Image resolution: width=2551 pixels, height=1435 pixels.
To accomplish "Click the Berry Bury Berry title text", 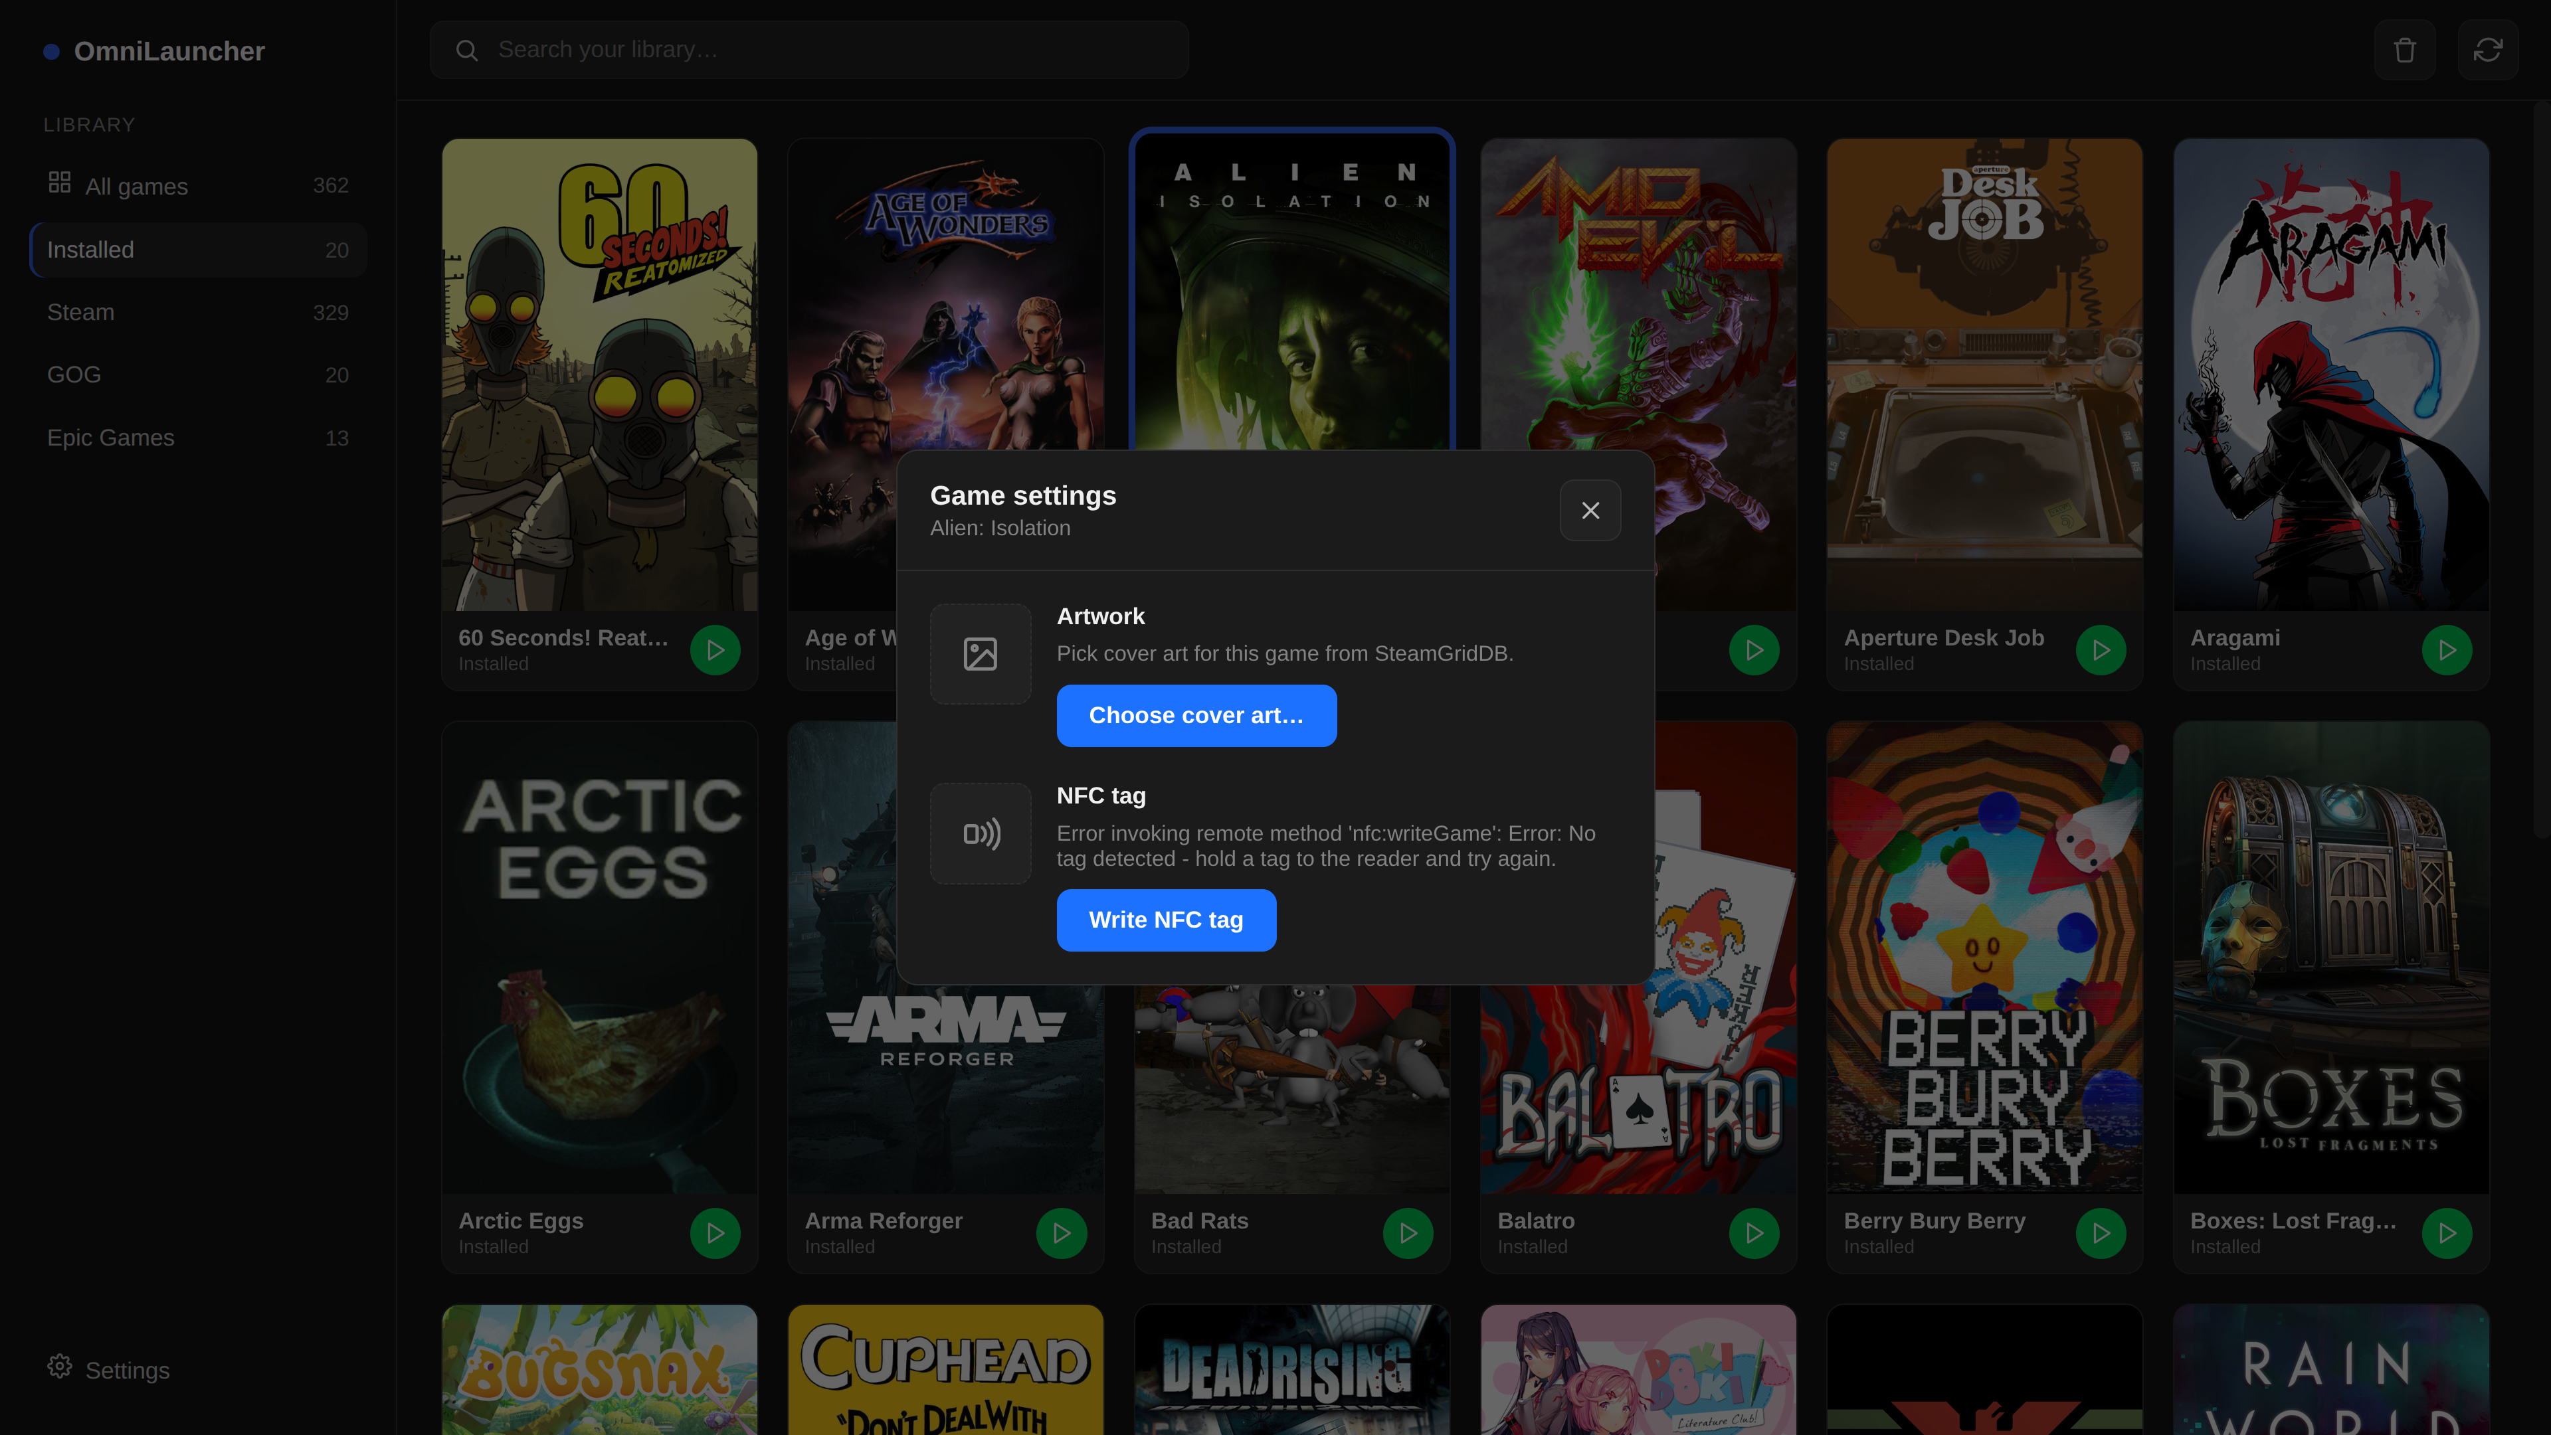I will point(1934,1221).
